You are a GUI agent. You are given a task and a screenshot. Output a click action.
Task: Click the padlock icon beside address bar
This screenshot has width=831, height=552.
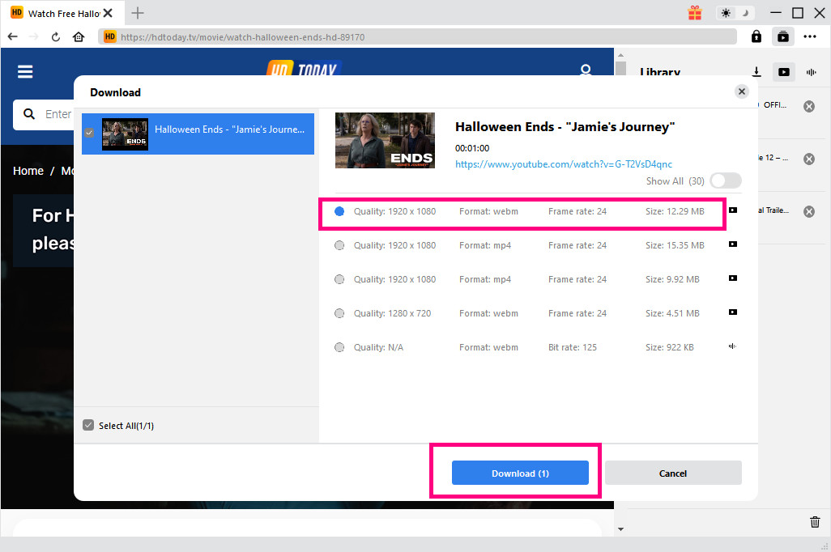(756, 36)
